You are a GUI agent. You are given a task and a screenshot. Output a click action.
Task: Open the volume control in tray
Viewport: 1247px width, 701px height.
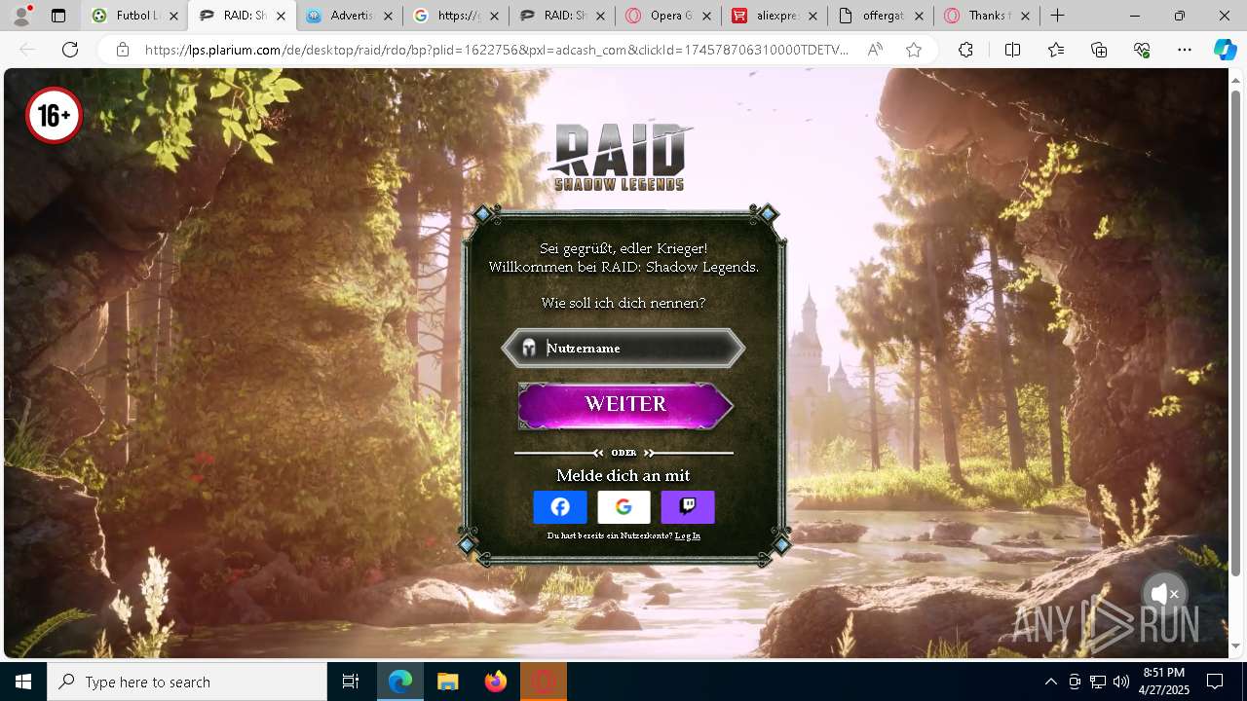1120,682
